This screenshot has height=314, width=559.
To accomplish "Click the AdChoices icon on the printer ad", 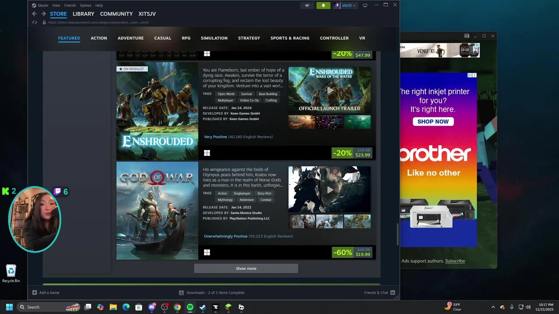I will [470, 75].
